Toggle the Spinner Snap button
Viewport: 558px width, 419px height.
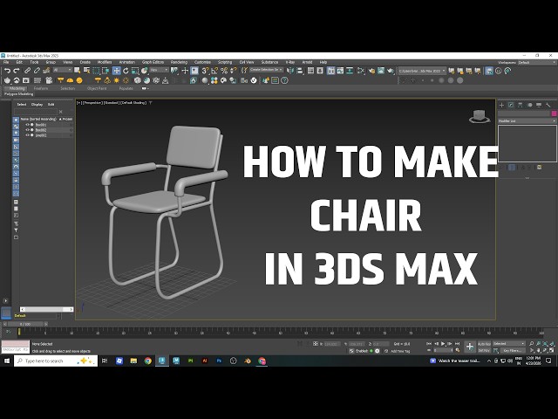(234, 71)
